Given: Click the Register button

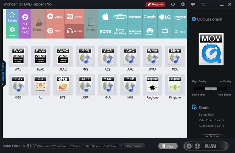Looking at the screenshot, I should [x=156, y=4].
